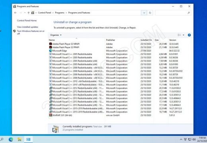The width and height of the screenshot is (207, 143).
Task: Click the Back navigation arrow
Action: pos(15,13)
